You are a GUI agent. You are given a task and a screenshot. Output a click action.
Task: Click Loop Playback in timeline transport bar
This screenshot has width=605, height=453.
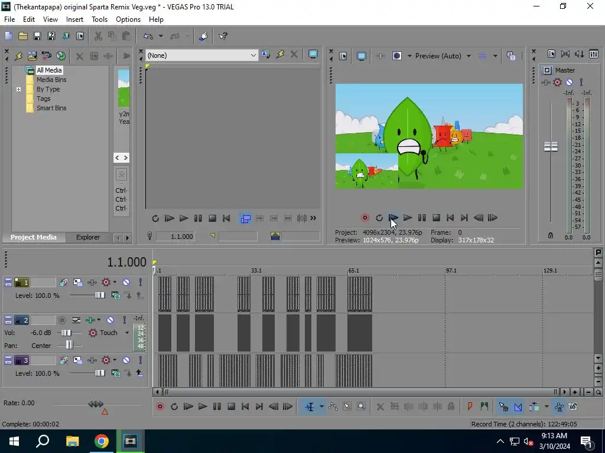174,406
